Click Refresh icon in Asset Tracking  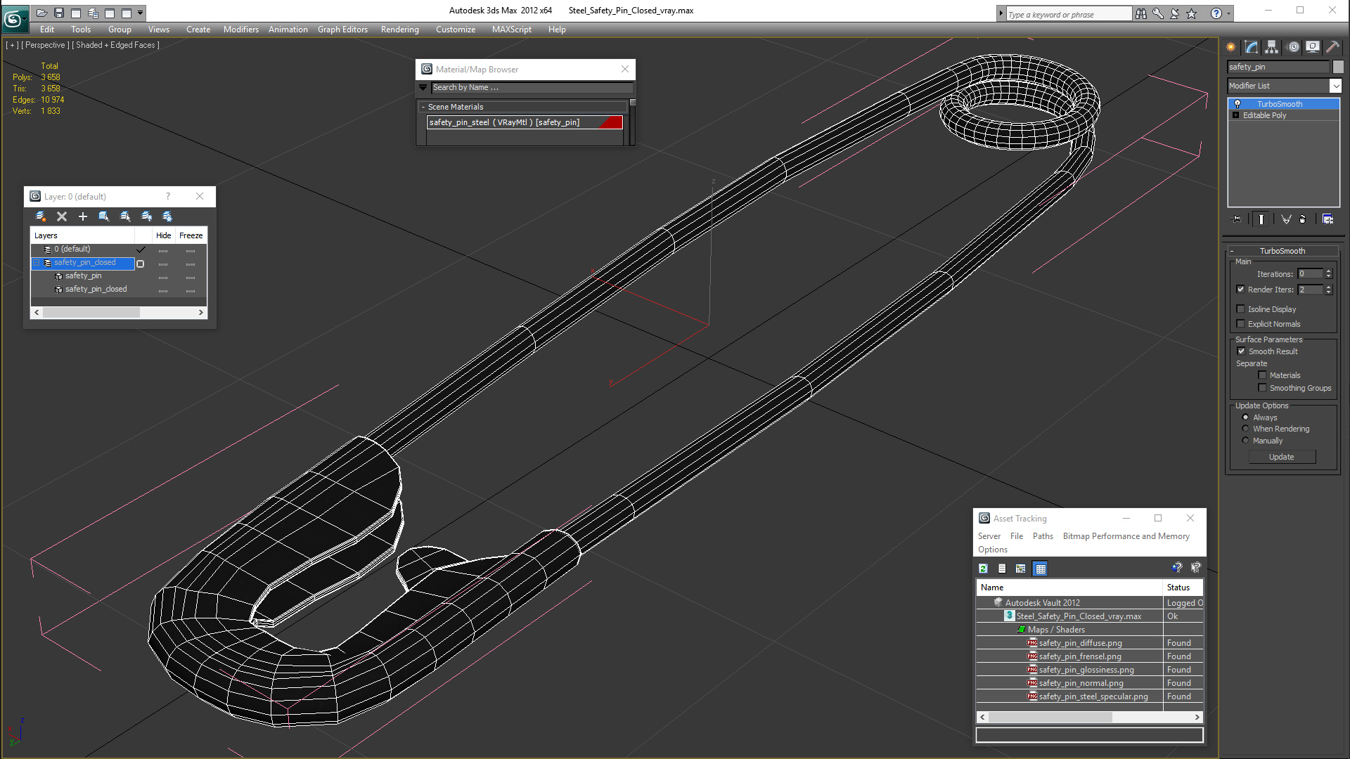[983, 569]
